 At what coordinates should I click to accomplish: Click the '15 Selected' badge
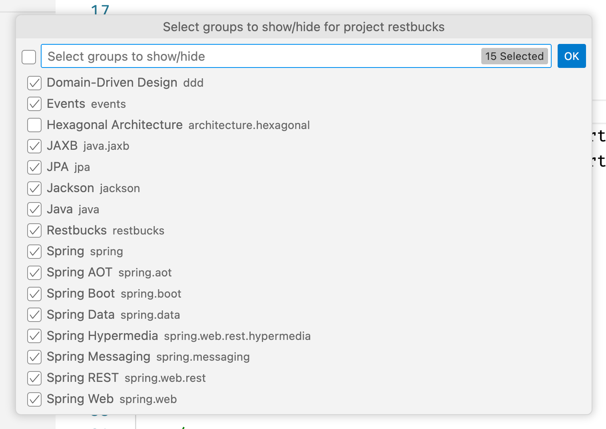coord(514,56)
